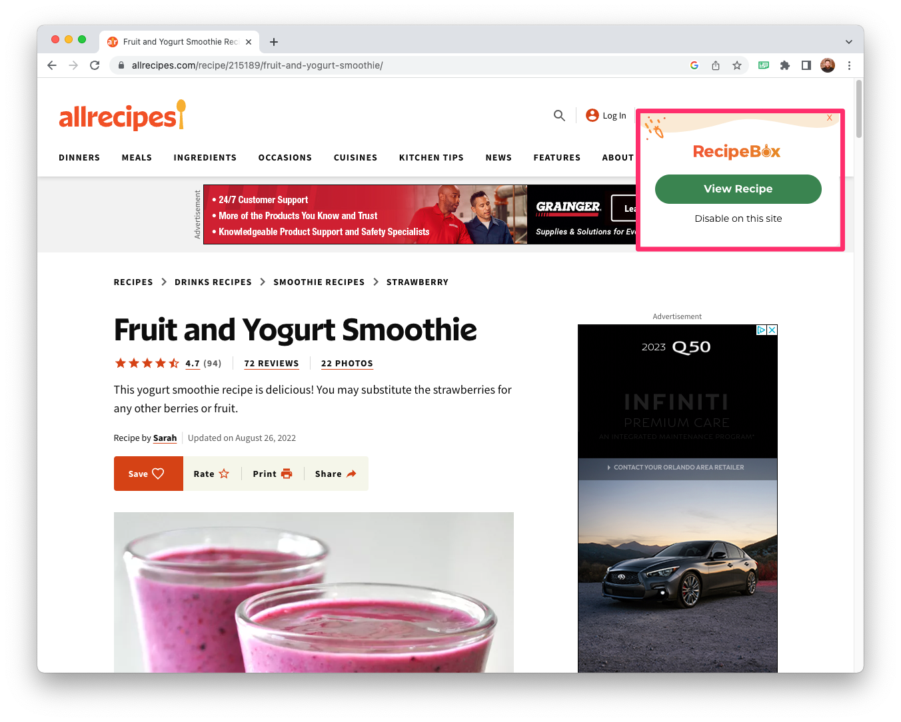The image size is (901, 722).
Task: Click the SMOOTHIE RECIPES breadcrumb
Action: tap(319, 282)
